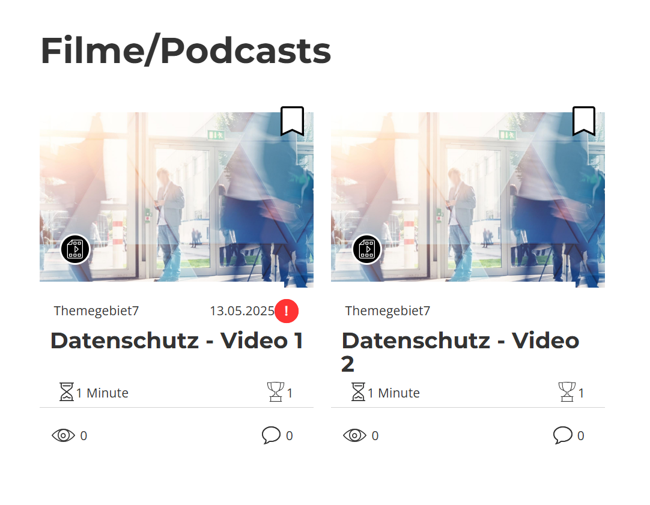
Task: Bookmark the Datenschutz - Video 2 card
Action: click(x=584, y=121)
